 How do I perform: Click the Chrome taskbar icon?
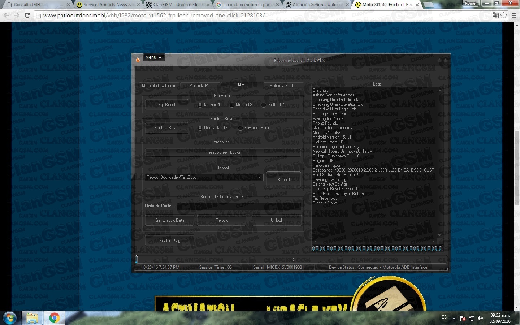55,318
